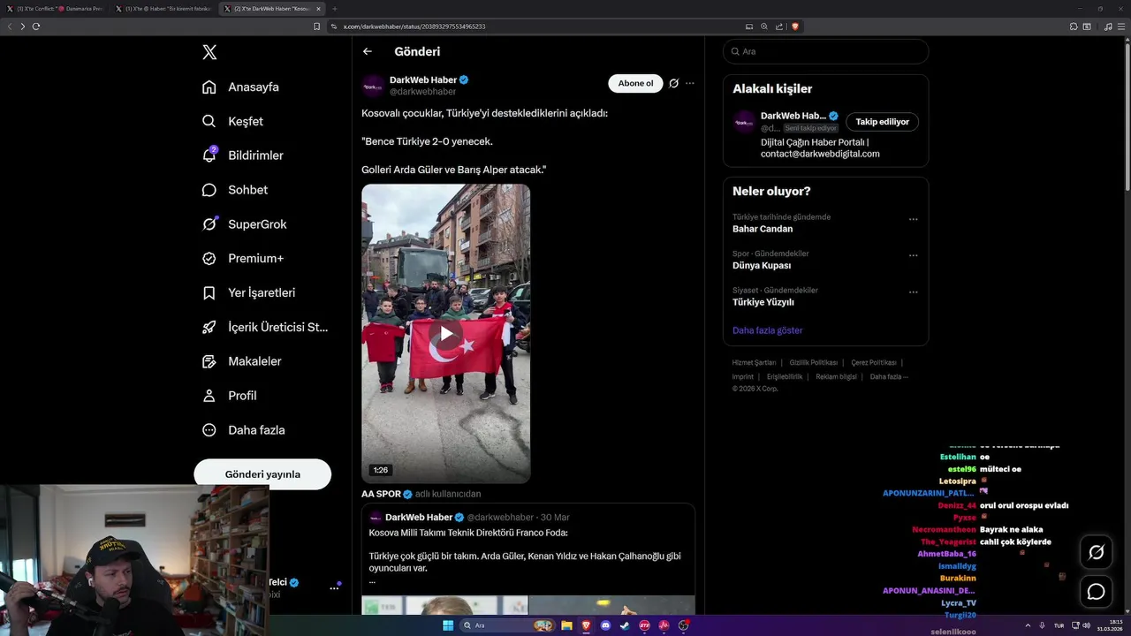Open Gizlilik Politikası footer link

(813, 363)
